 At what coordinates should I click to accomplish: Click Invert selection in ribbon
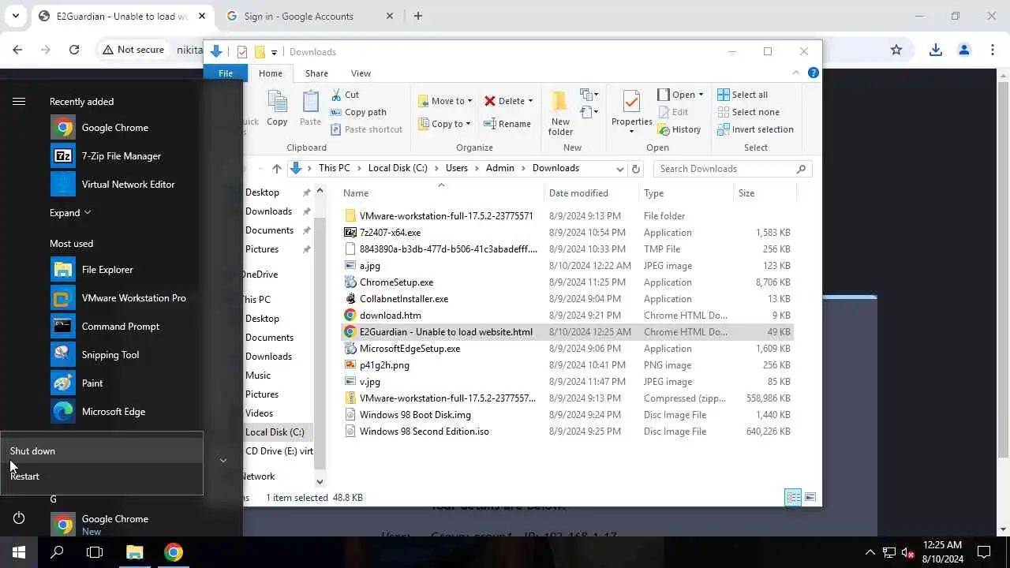pos(755,129)
